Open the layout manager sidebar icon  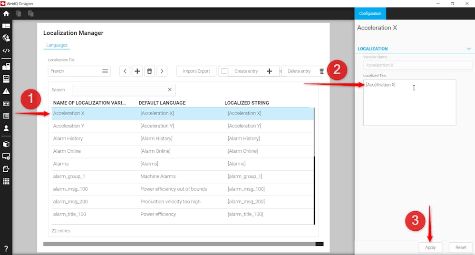pyautogui.click(x=6, y=26)
